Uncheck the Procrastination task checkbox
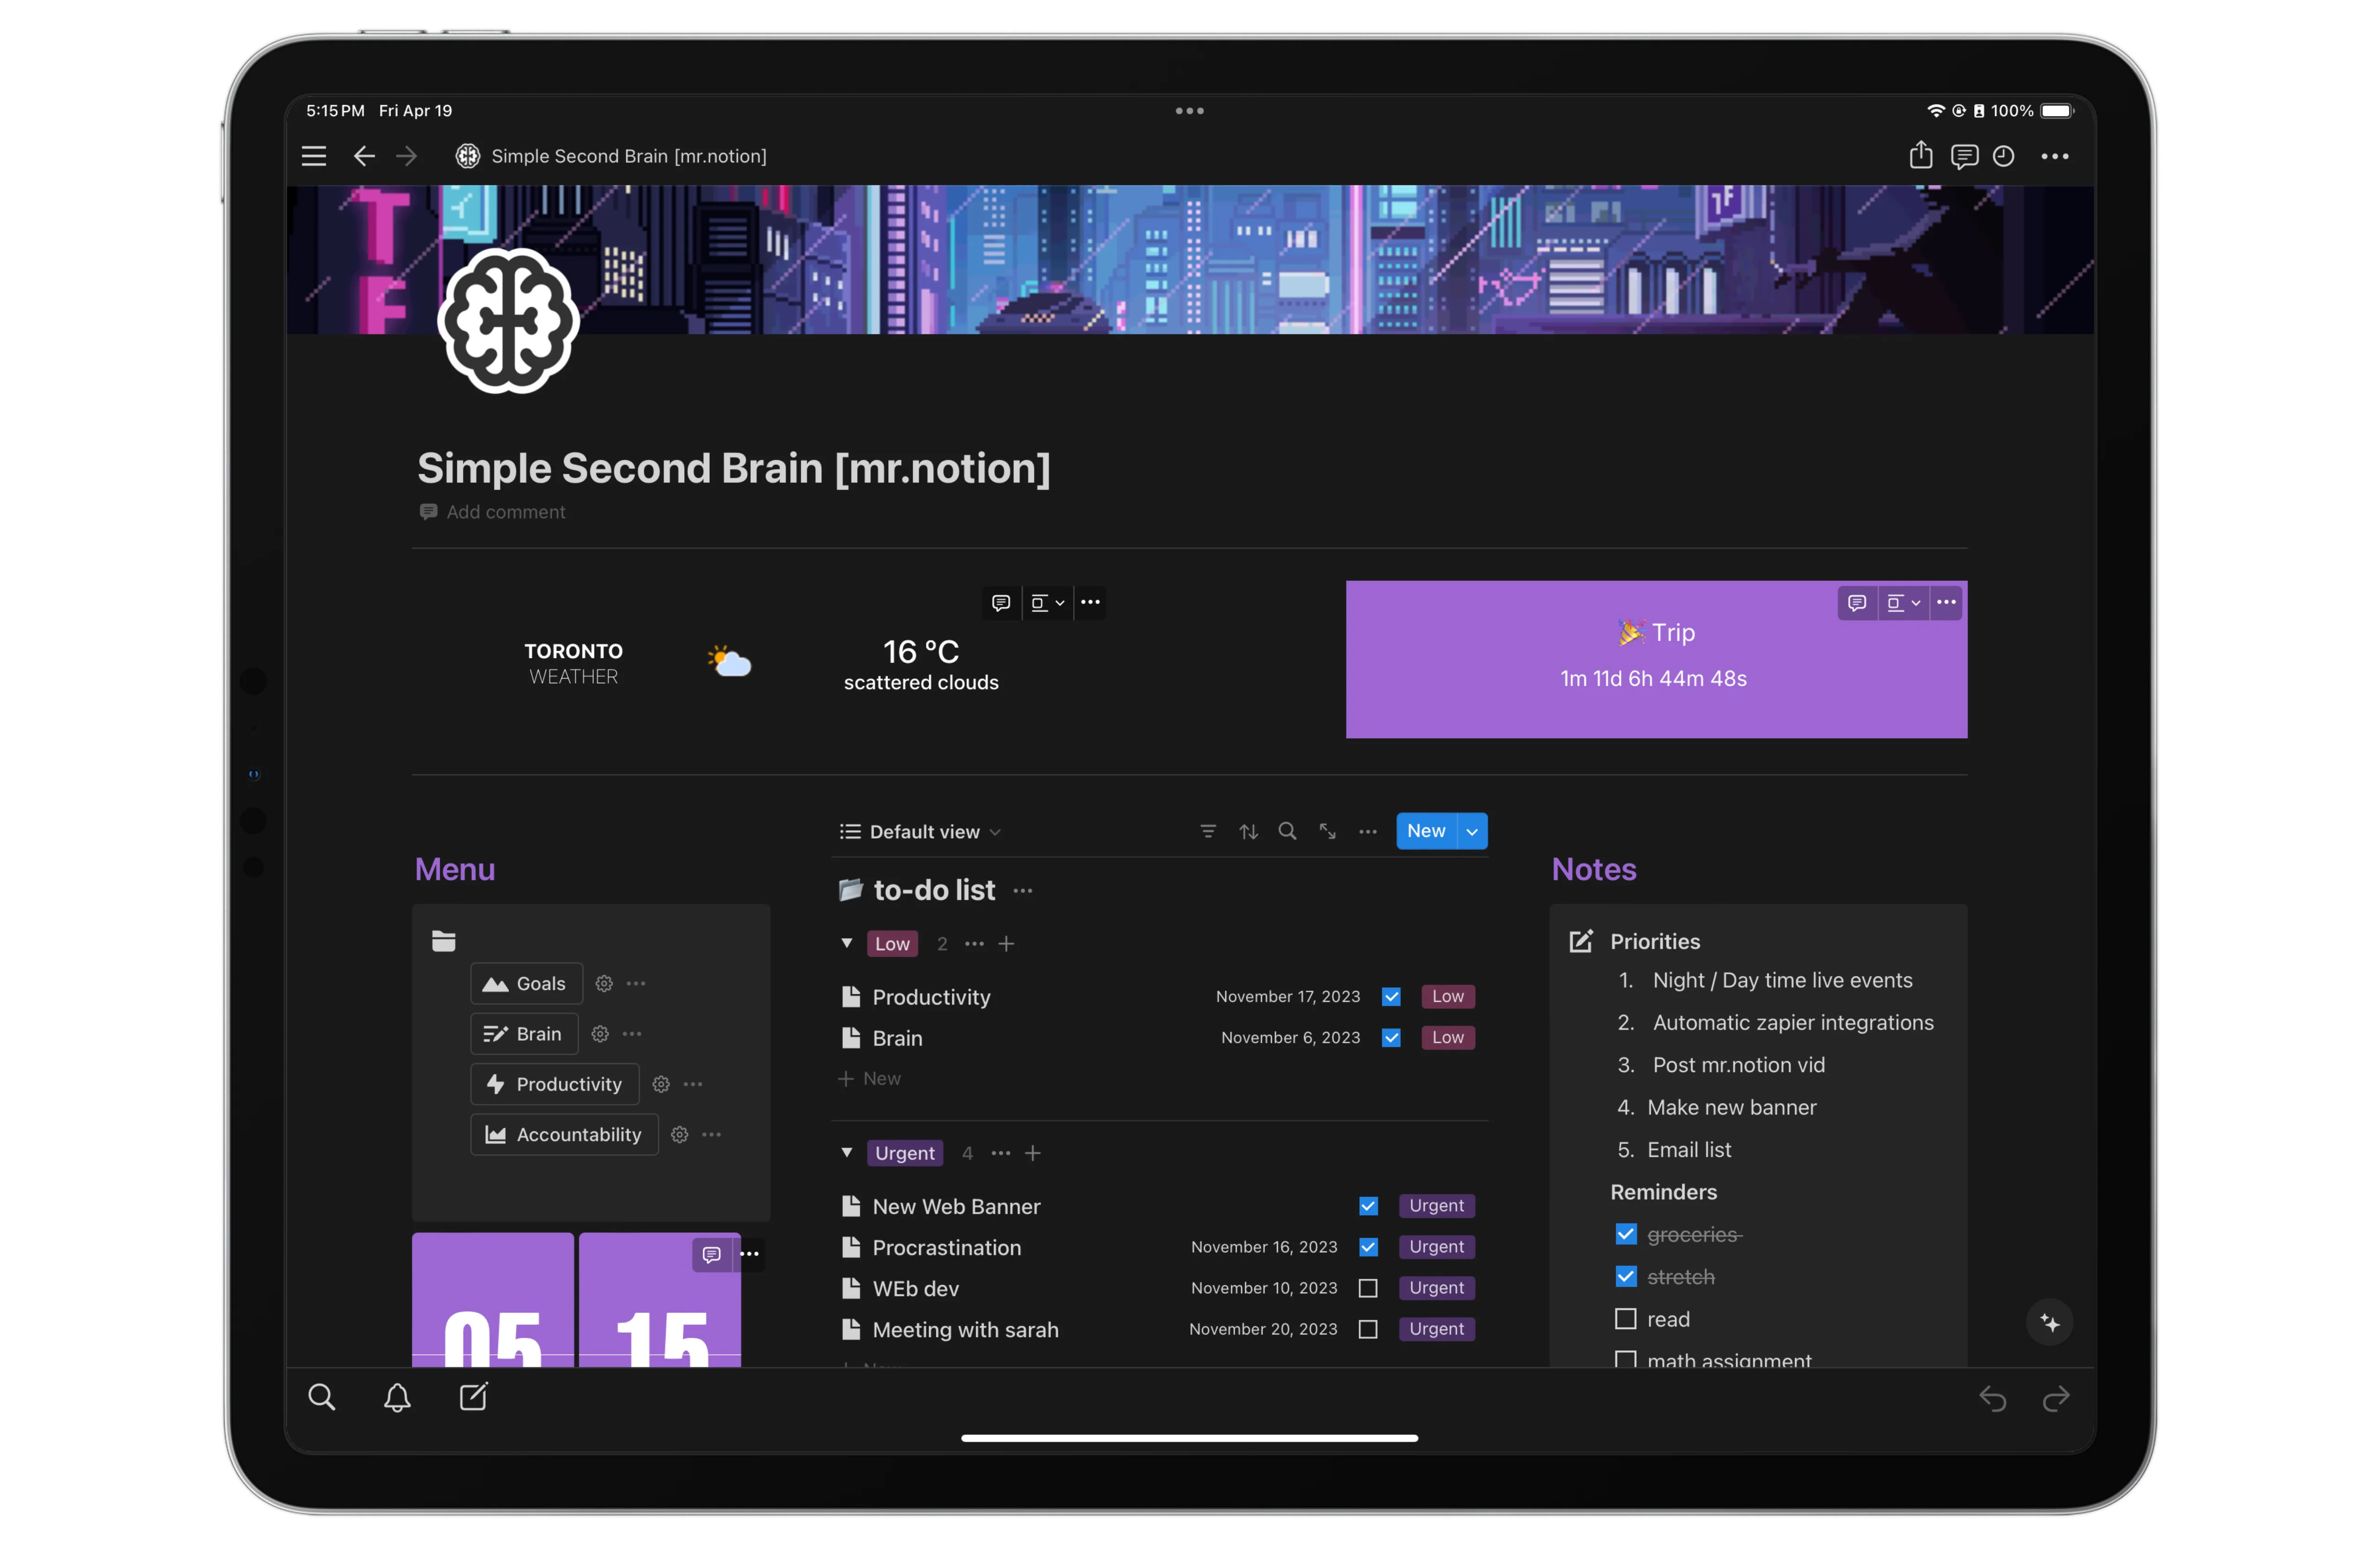 click(x=1368, y=1247)
